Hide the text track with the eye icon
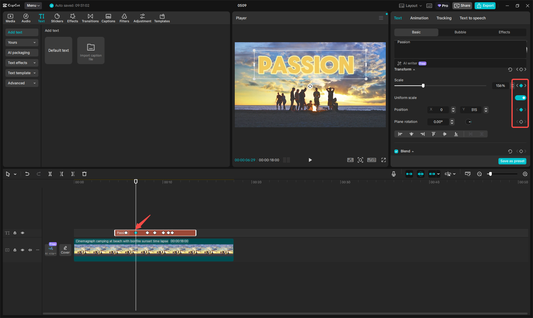 (x=23, y=233)
